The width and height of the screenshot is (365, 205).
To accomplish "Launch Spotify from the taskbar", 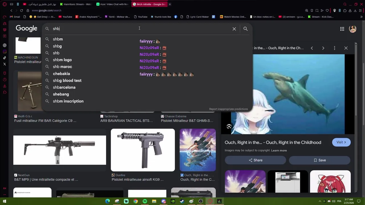I will (145, 201).
